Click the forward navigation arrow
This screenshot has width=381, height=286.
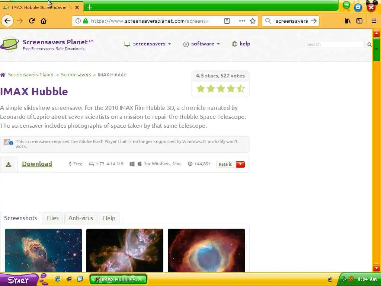20,21
